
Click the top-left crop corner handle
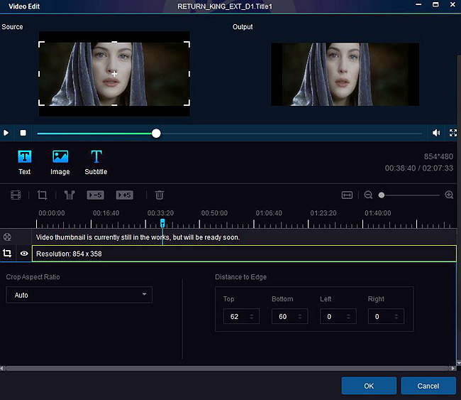point(41,44)
